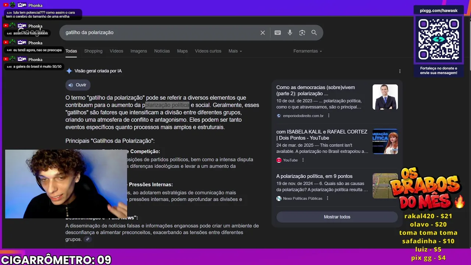Show all sources with Mostrar todos
This screenshot has height=265, width=471.
tap(337, 217)
